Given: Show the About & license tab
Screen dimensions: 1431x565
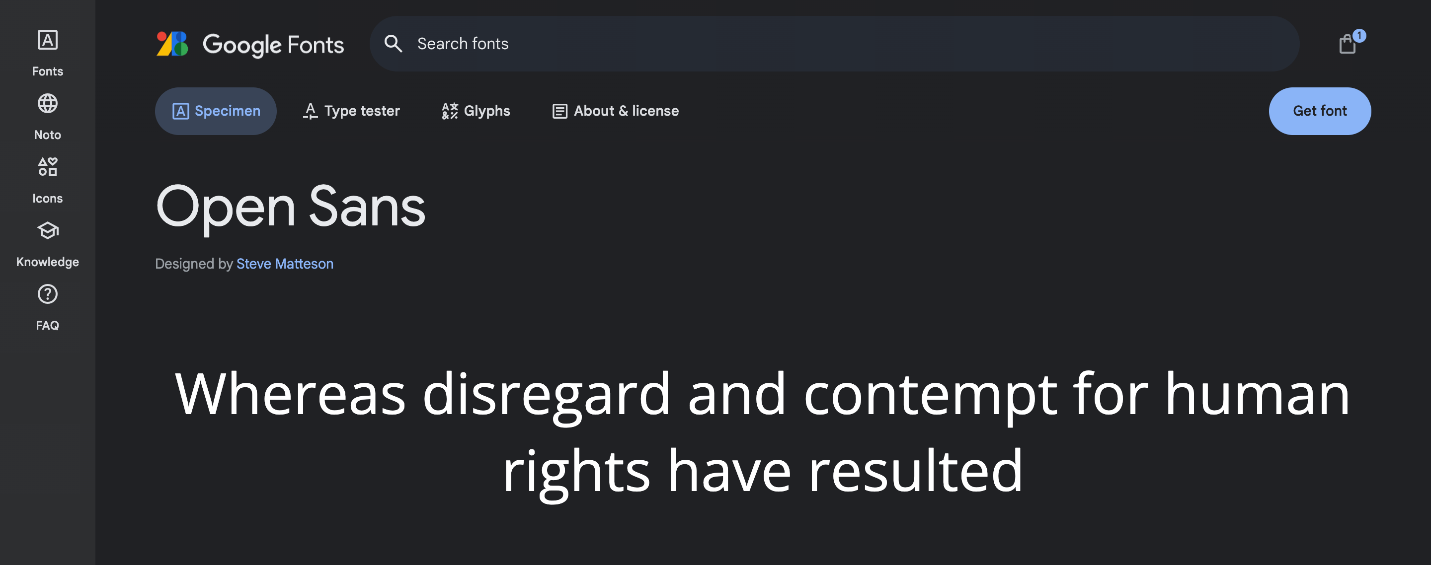Looking at the screenshot, I should tap(616, 111).
